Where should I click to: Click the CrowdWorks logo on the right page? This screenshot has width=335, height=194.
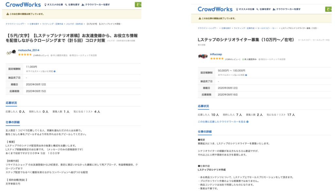tap(215, 9)
